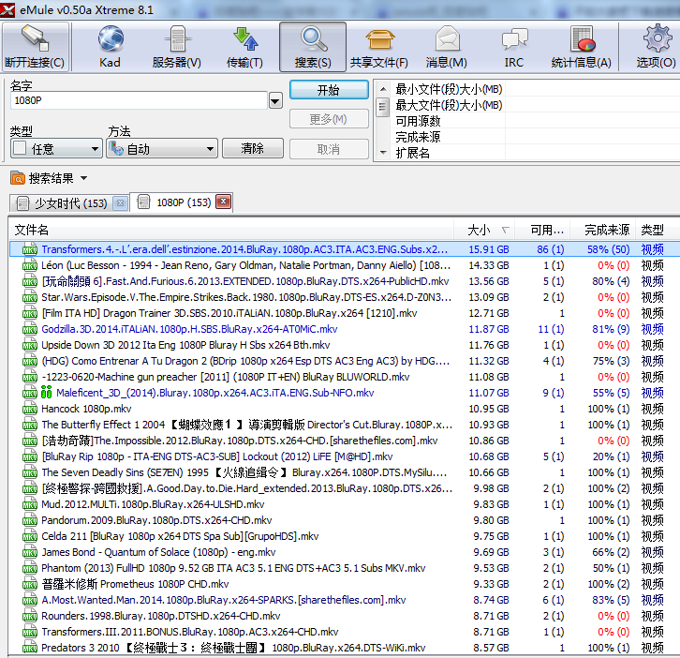Select Transformers.III.2011.BONUS file row
This screenshot has width=680, height=658.
[345, 632]
